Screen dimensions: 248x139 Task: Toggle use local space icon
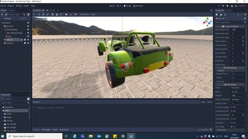66,14
